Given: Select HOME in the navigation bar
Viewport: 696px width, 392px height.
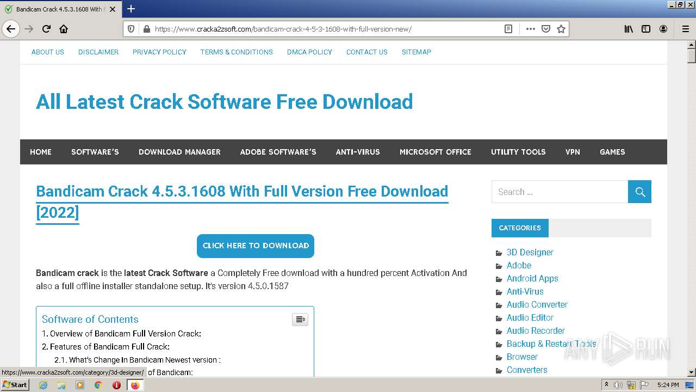Looking at the screenshot, I should (41, 152).
